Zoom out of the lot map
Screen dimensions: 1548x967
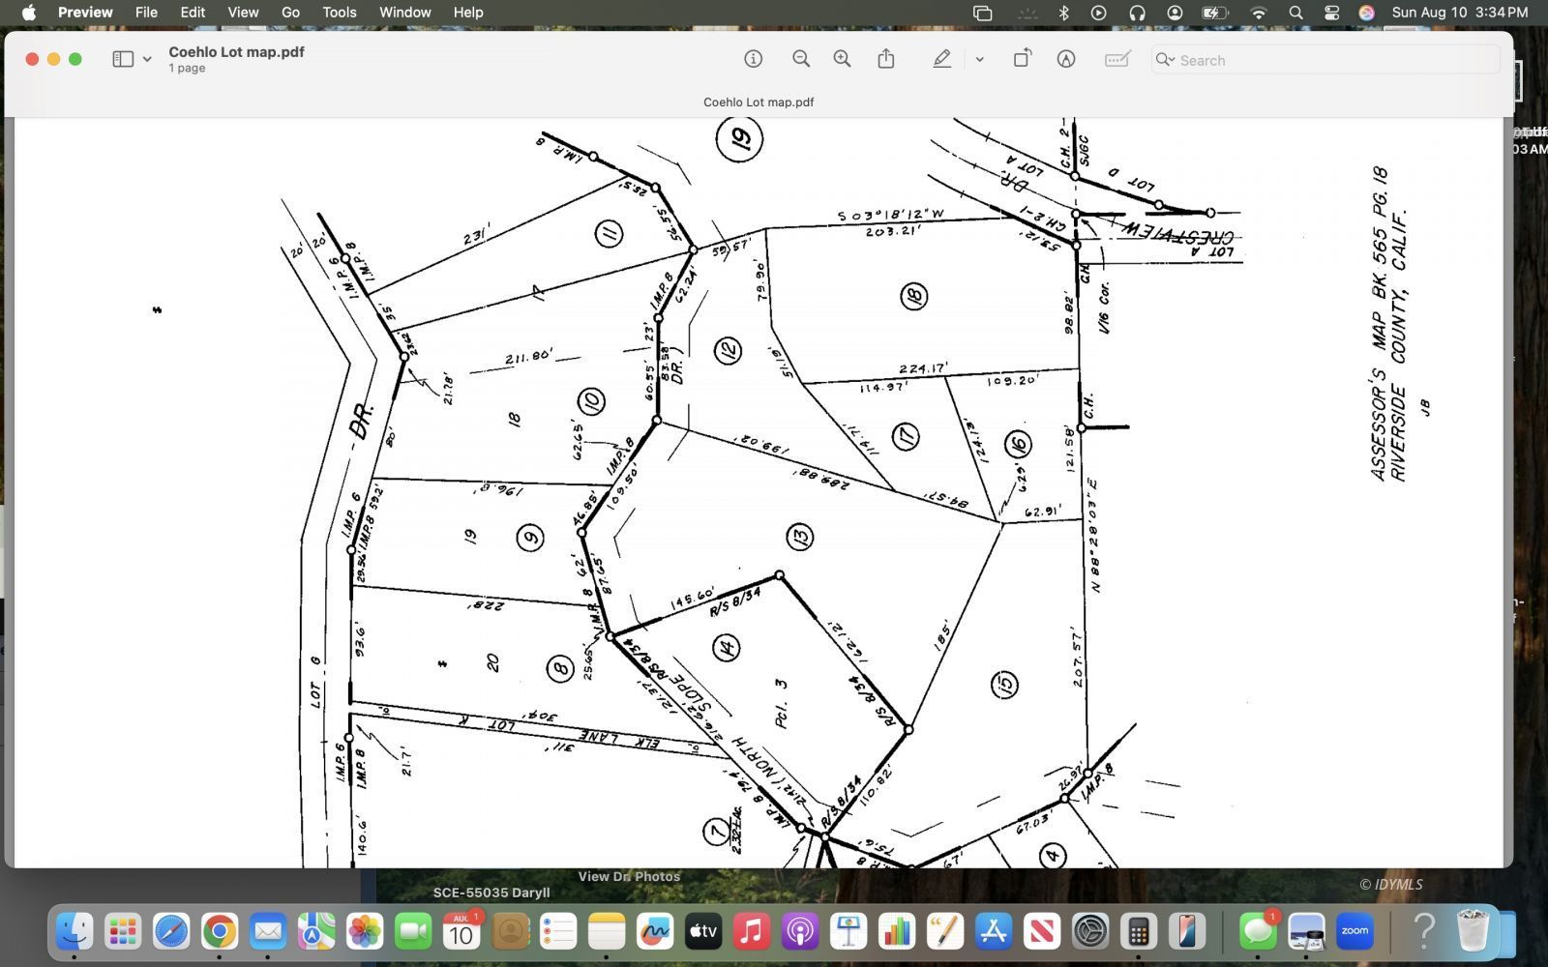[x=801, y=59]
